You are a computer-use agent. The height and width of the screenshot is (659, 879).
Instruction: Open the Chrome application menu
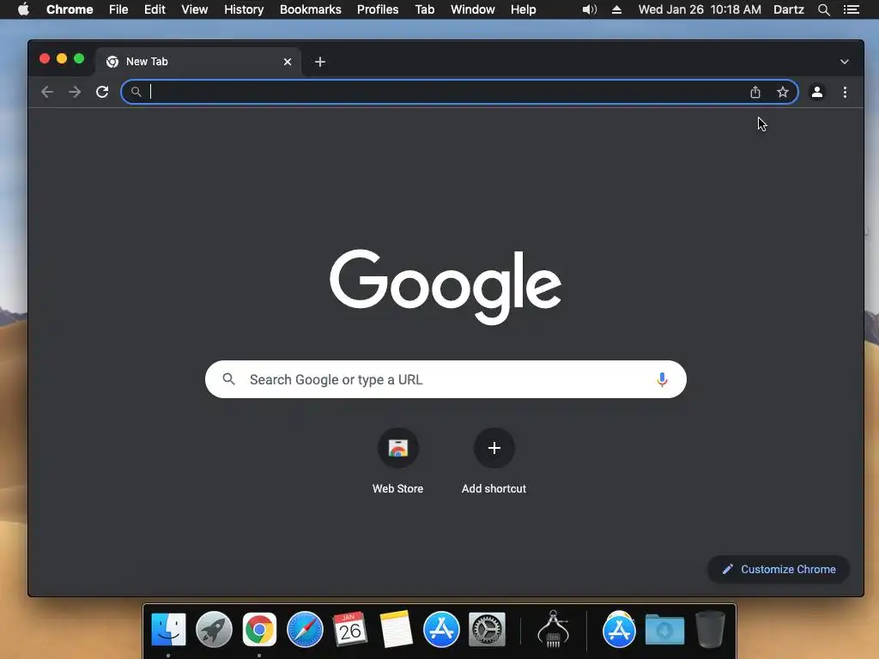(x=70, y=9)
